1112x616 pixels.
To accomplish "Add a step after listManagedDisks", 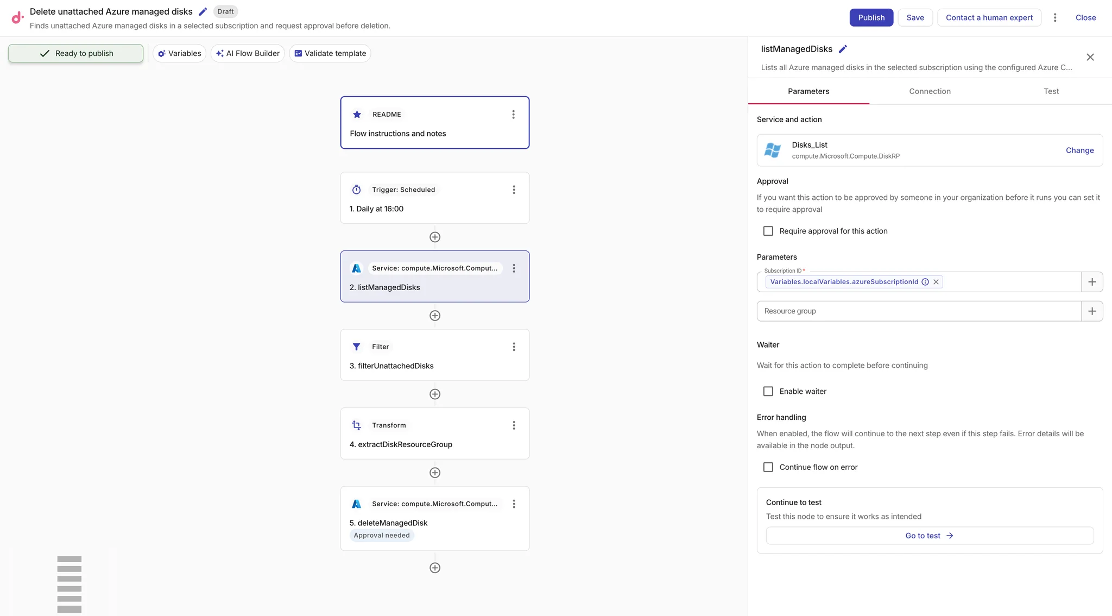I will pos(435,316).
